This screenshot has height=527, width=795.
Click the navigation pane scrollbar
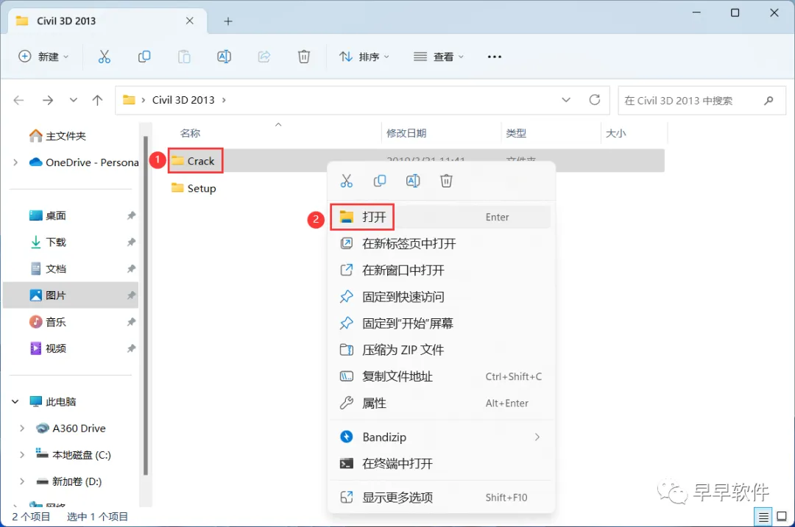point(146,305)
